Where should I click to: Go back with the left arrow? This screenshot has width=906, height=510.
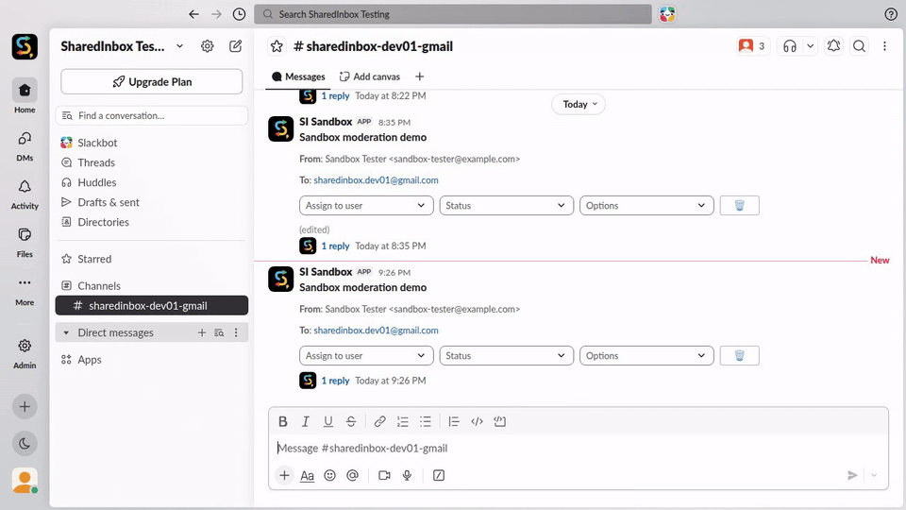(193, 14)
